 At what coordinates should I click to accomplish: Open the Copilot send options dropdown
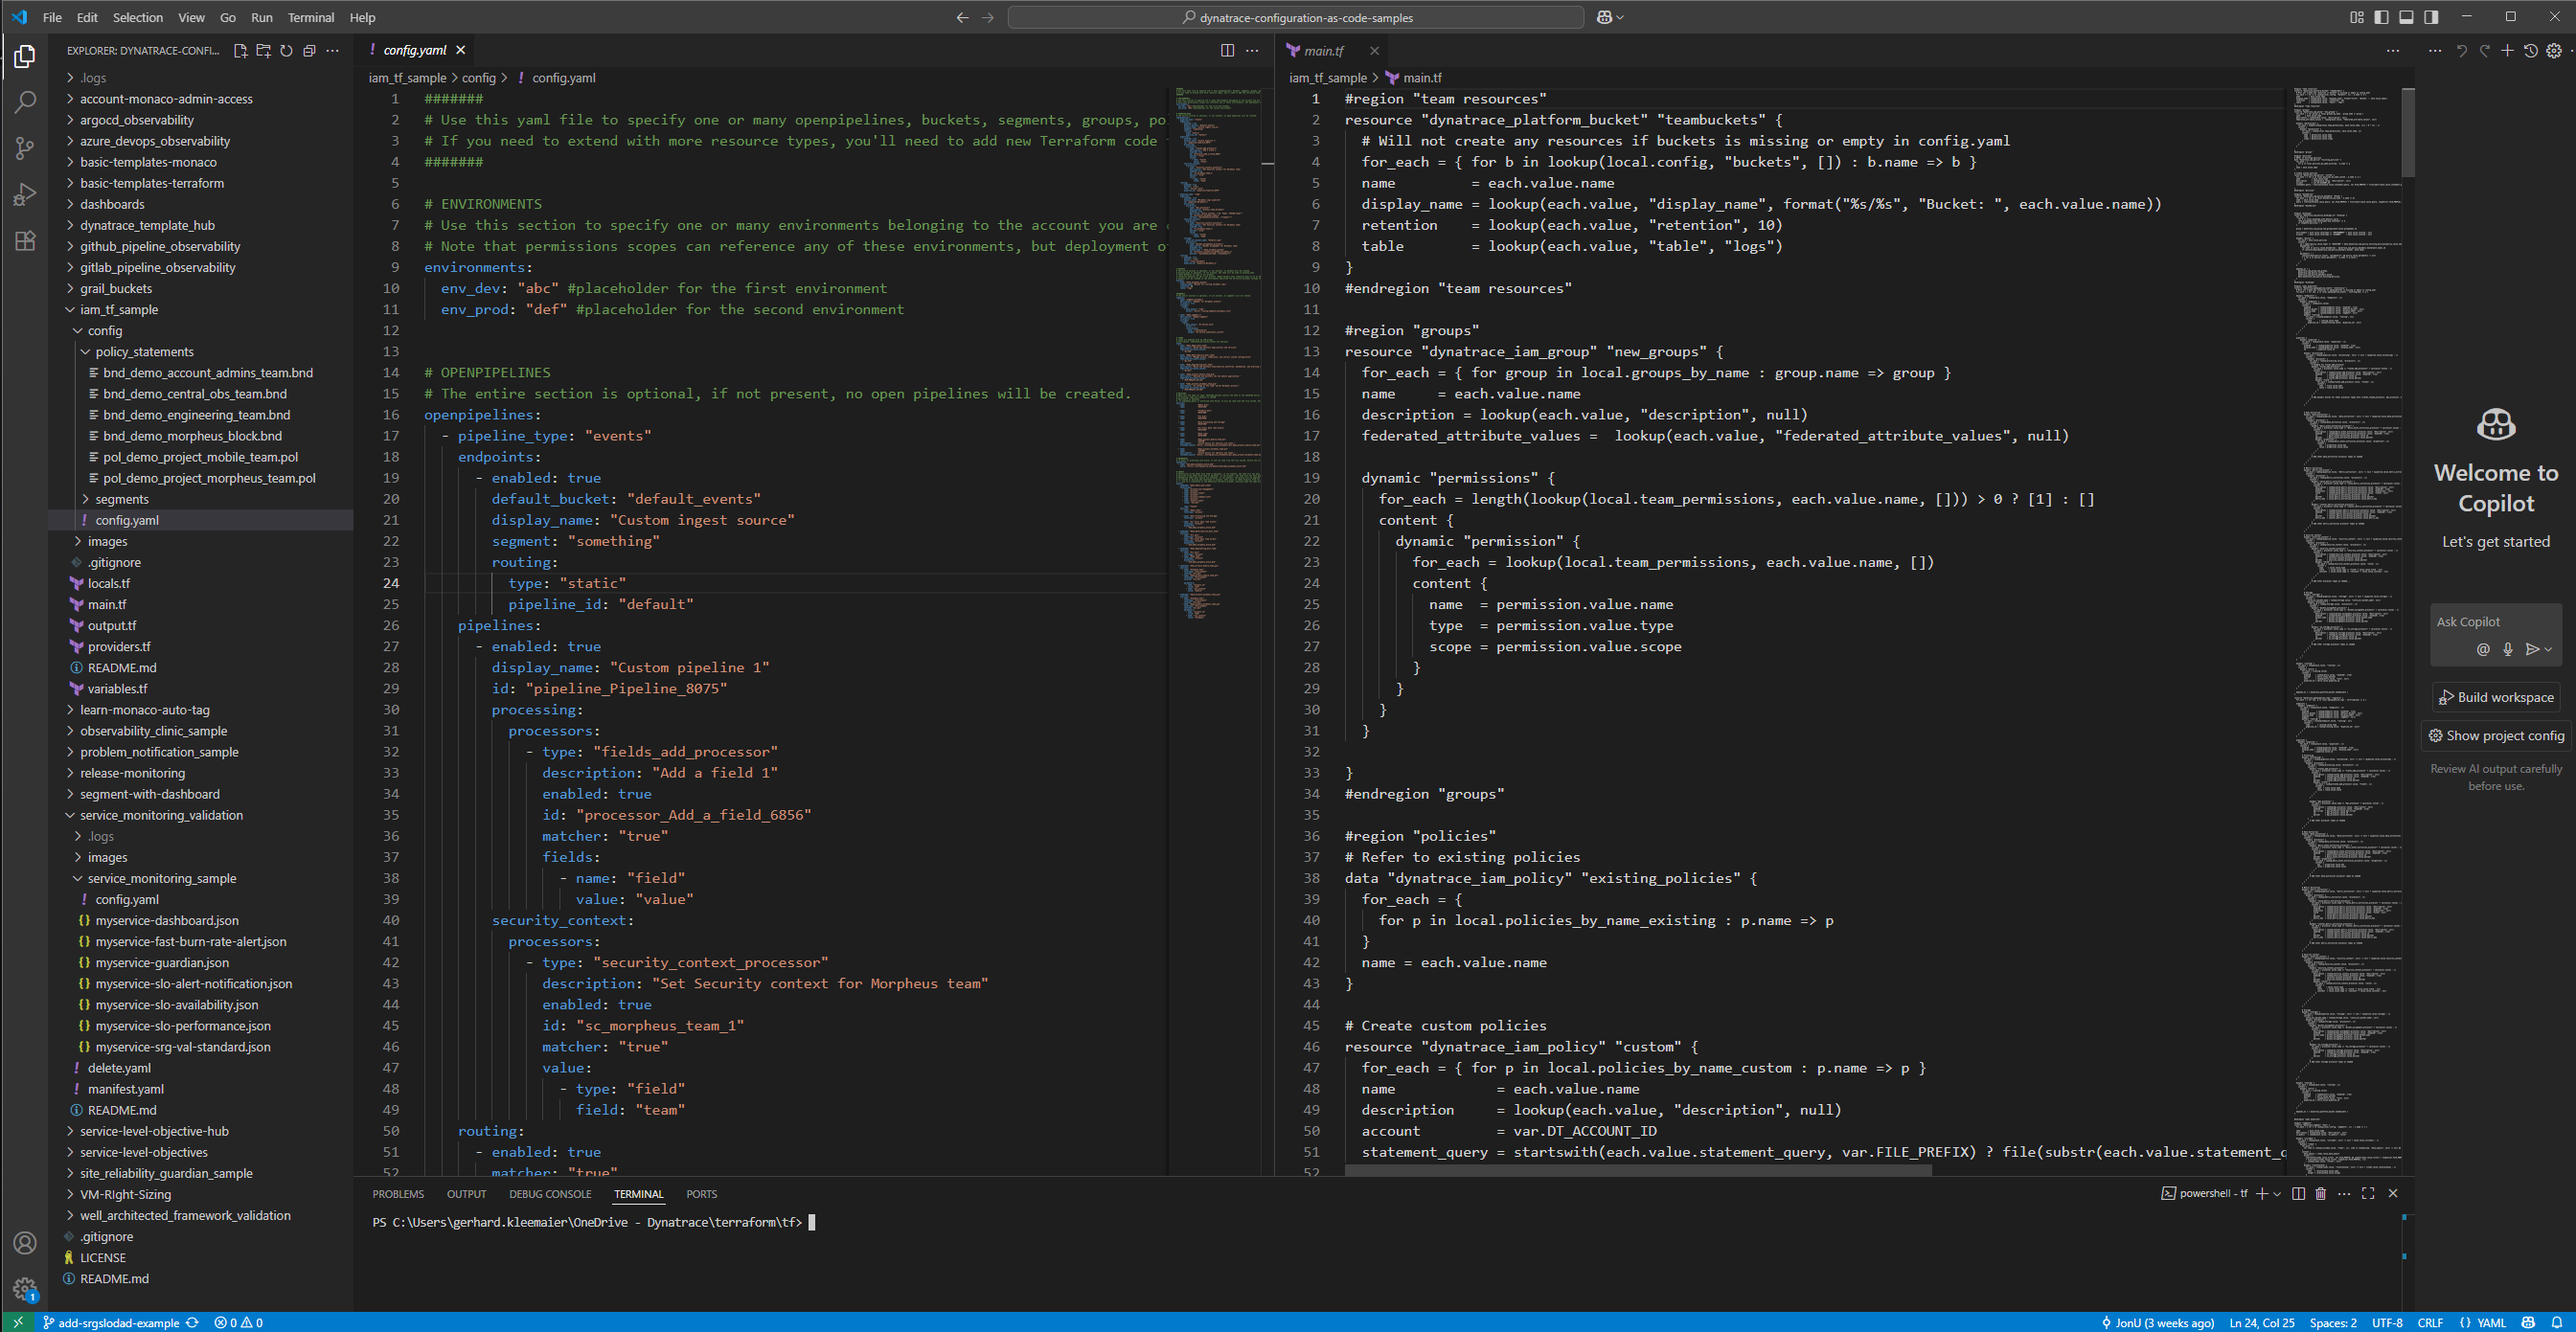2548,649
